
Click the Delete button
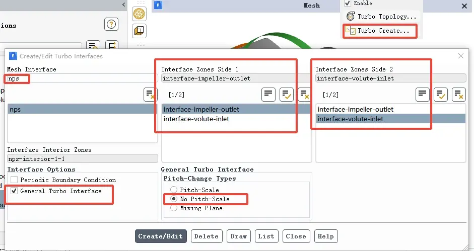click(x=207, y=236)
